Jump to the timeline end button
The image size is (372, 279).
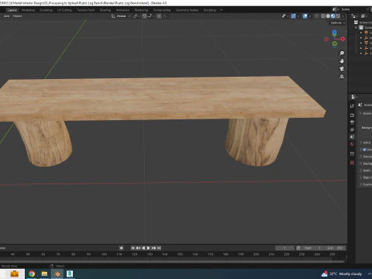click(159, 248)
